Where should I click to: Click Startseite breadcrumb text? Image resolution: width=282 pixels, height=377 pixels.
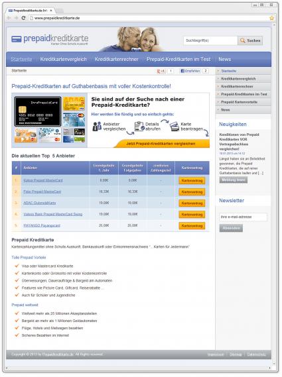(19, 71)
